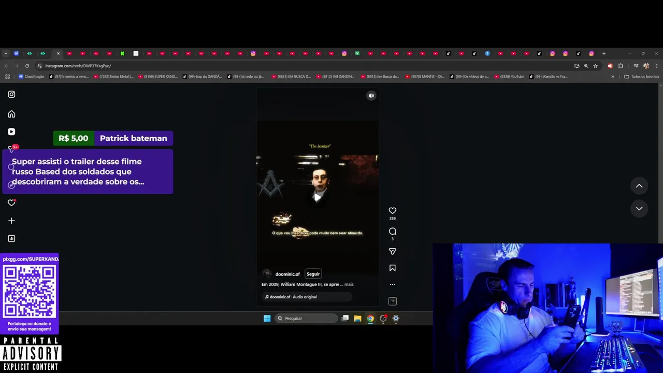Click the address bar showing instagram.com/reels

[x=306, y=66]
